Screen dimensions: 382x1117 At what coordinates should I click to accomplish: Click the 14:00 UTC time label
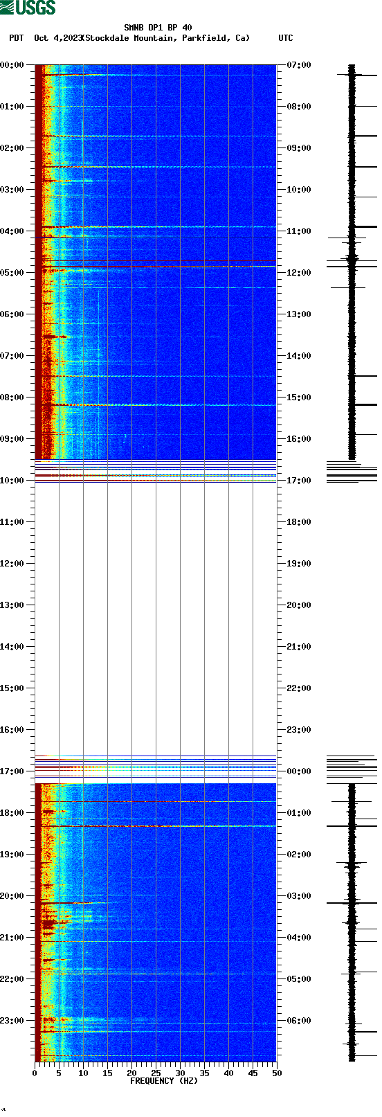[299, 356]
